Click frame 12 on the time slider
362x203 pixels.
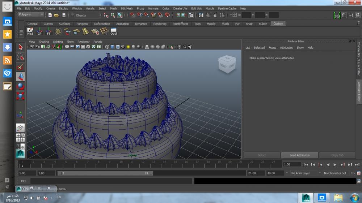[x=143, y=164]
